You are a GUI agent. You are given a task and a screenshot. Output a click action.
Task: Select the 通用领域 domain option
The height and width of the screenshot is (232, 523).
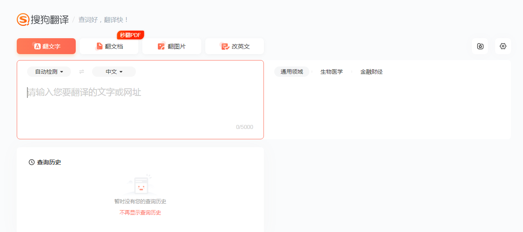[292, 72]
